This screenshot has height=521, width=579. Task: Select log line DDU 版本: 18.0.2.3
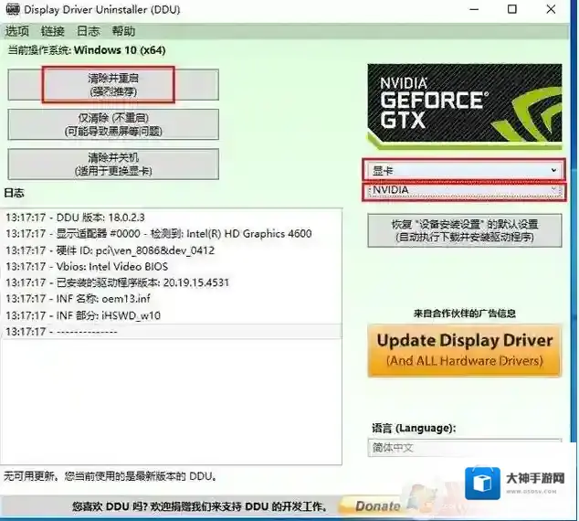click(x=172, y=218)
